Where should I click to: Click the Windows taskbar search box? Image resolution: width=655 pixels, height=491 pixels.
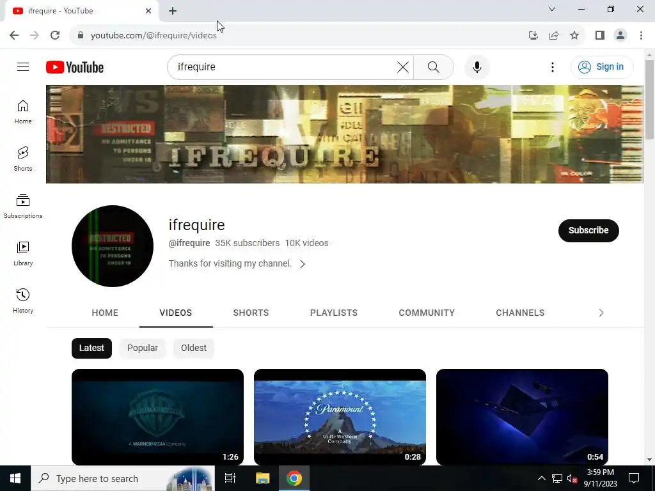pos(123,478)
